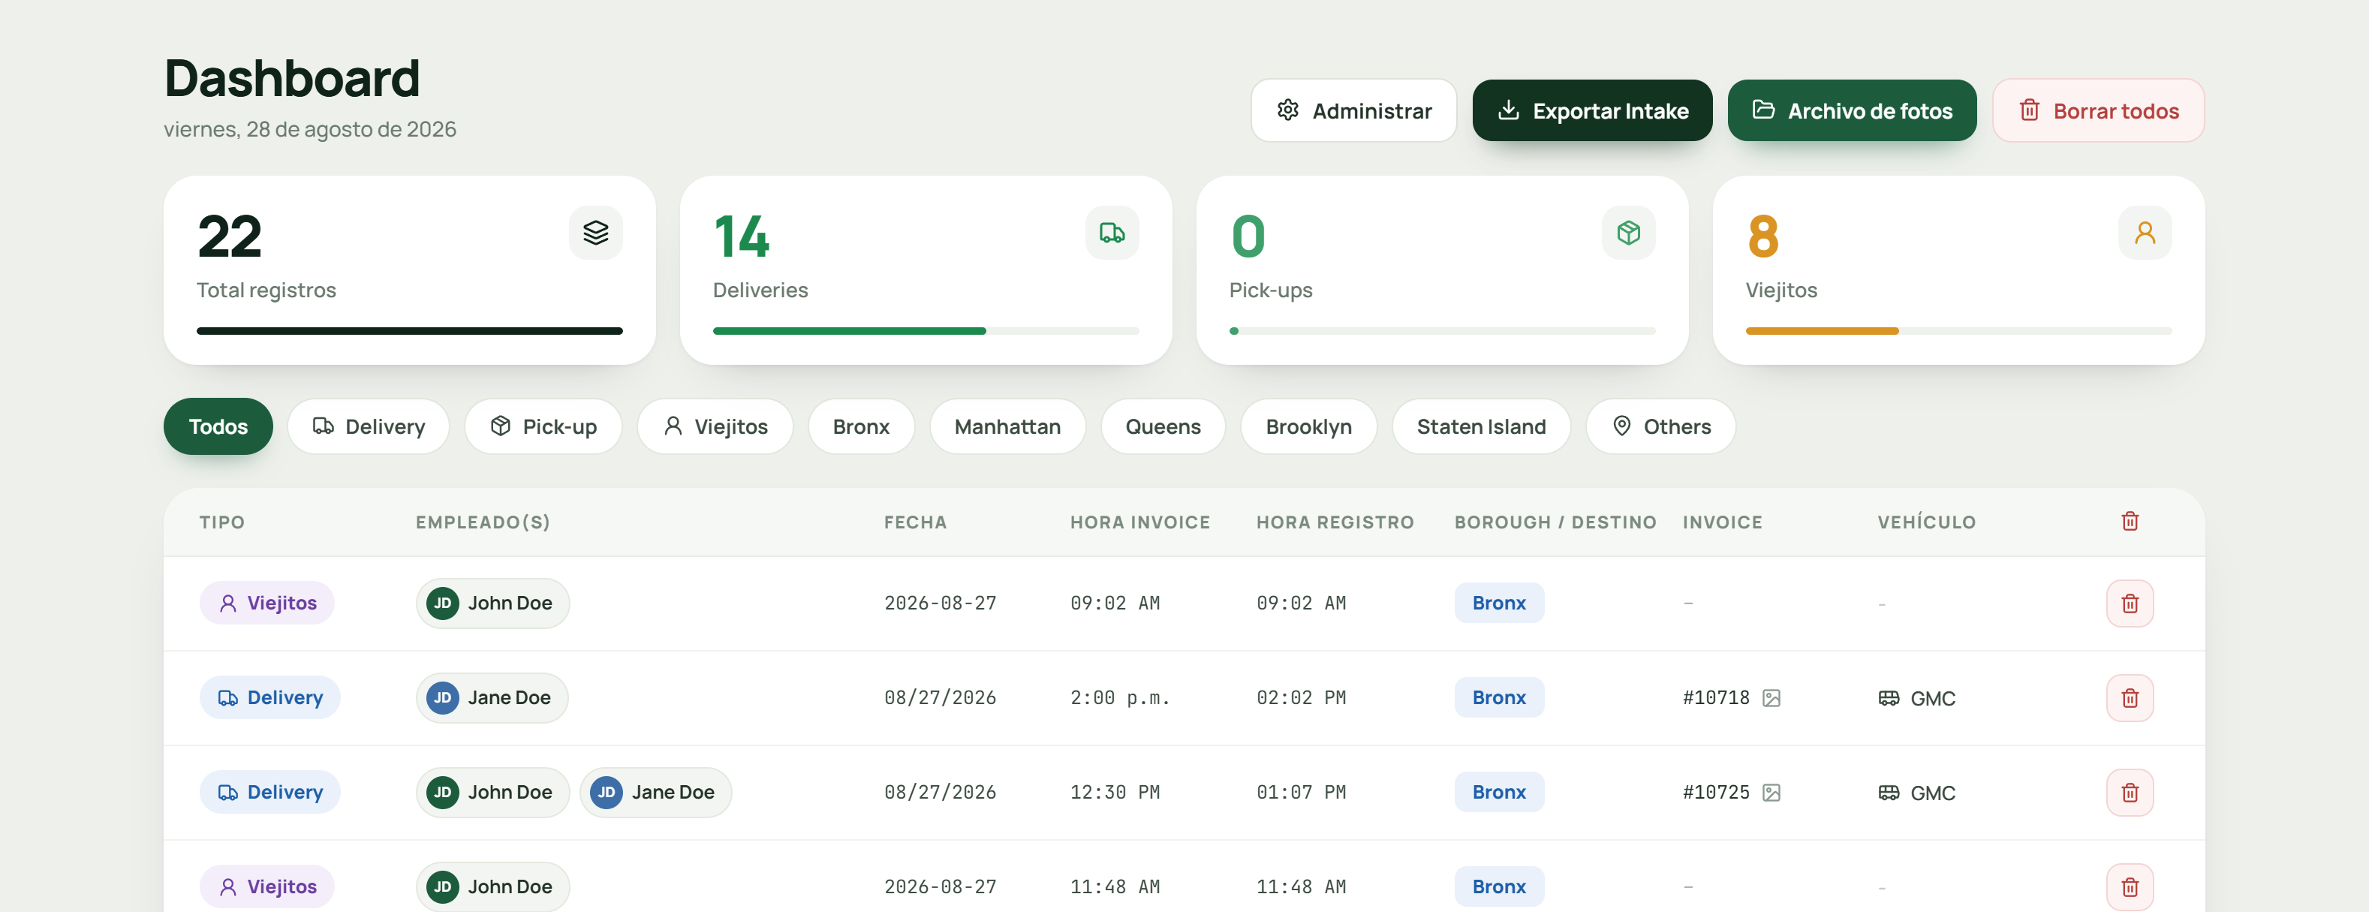Click John Doe chip in 11:48 AM row
Image resolution: width=2369 pixels, height=912 pixels.
click(x=492, y=887)
